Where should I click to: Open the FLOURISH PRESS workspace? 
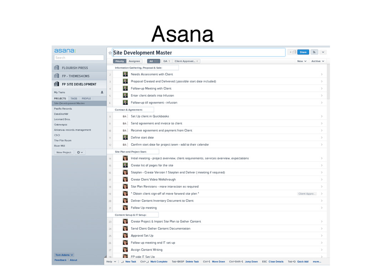tap(79, 68)
